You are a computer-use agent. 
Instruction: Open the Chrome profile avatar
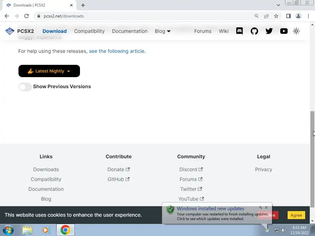point(298,16)
